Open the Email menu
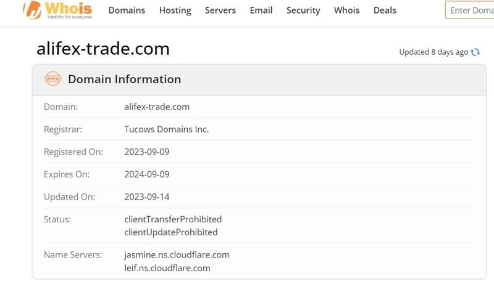This screenshot has height=284, width=494. (x=261, y=10)
